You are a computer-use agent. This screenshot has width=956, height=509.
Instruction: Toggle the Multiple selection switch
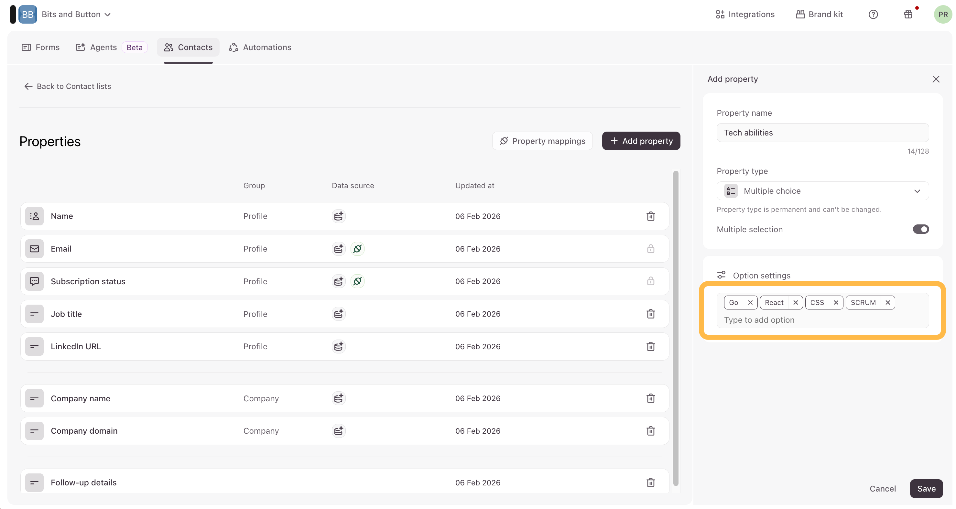920,229
